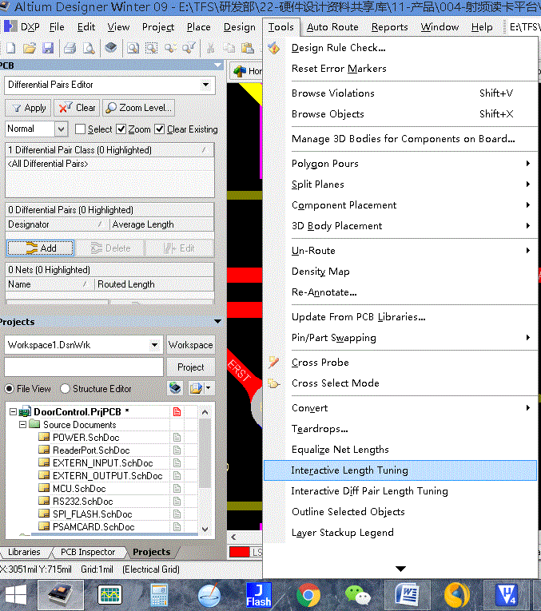
Task: Select the File View radio button
Action: pyautogui.click(x=10, y=388)
